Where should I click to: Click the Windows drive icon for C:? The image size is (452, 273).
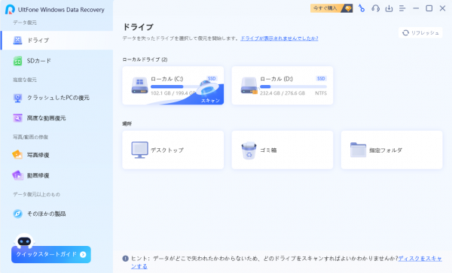139,86
